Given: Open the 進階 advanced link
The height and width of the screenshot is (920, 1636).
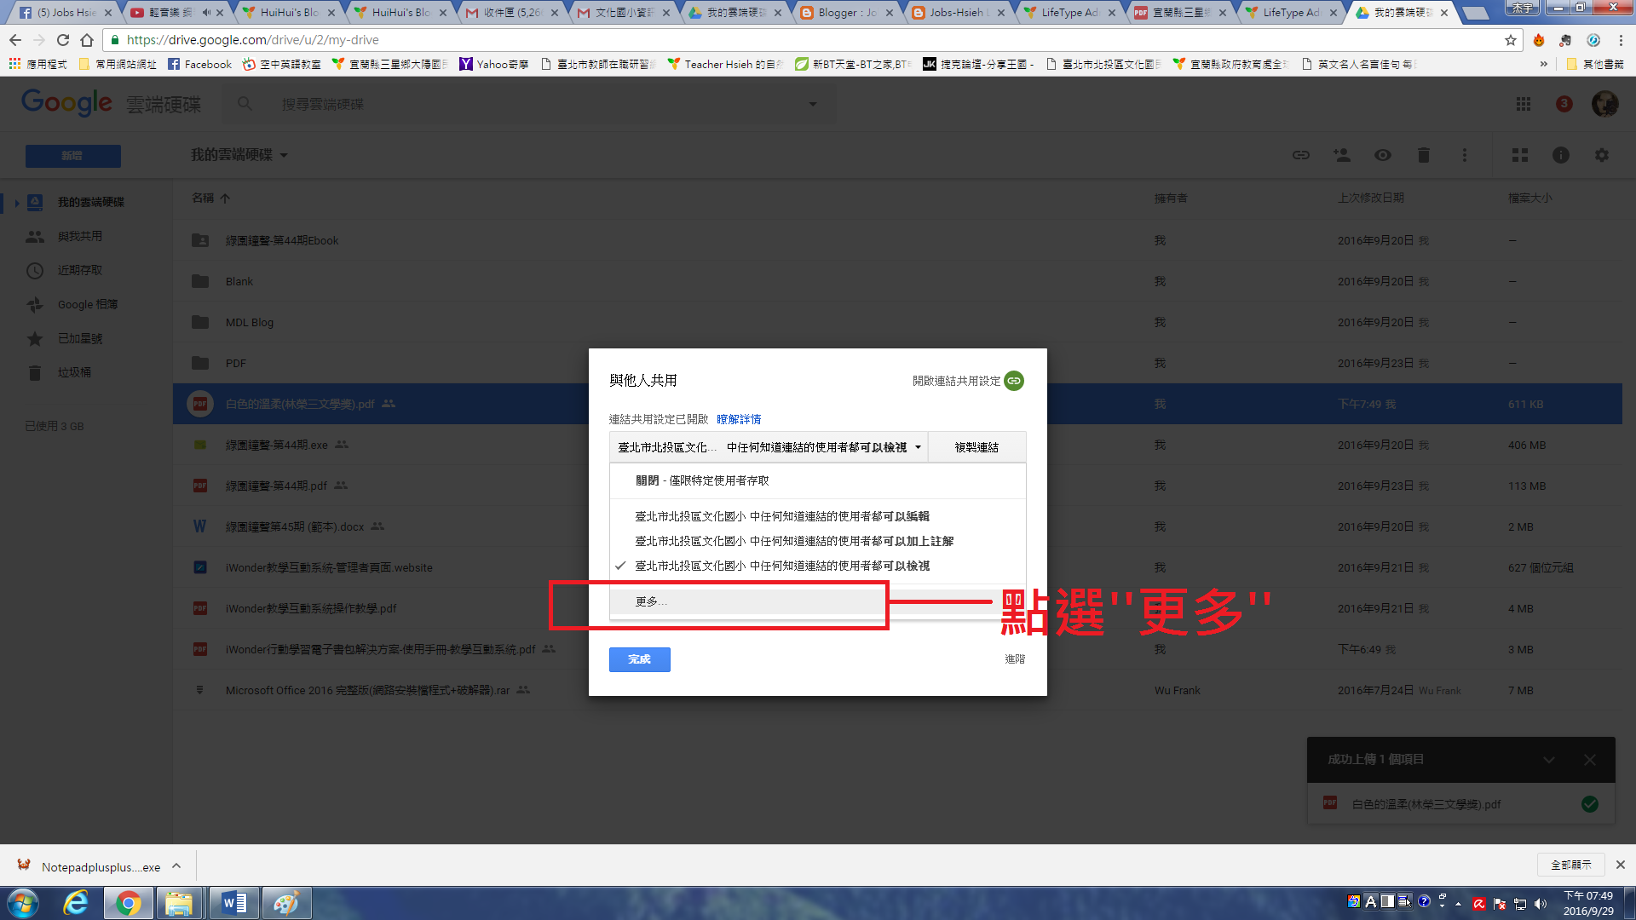Looking at the screenshot, I should coord(1014,659).
